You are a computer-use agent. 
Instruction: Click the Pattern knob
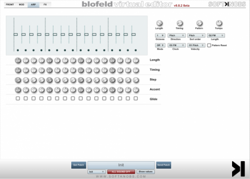coord(199,23)
